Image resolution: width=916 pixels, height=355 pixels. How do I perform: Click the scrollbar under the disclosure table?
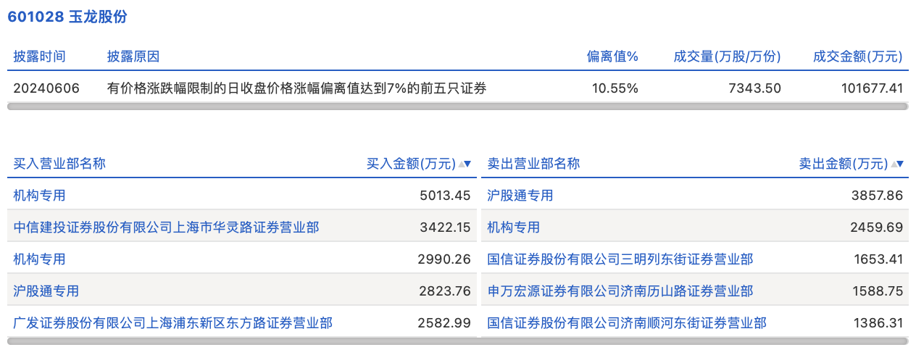[457, 106]
